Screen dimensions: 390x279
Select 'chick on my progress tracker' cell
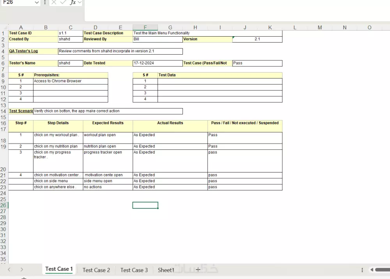point(58,161)
